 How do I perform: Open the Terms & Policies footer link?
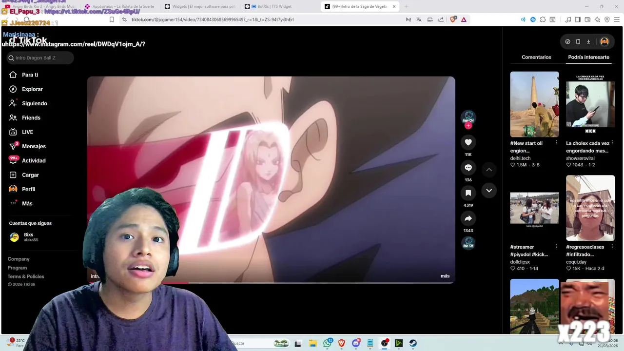tap(26, 276)
